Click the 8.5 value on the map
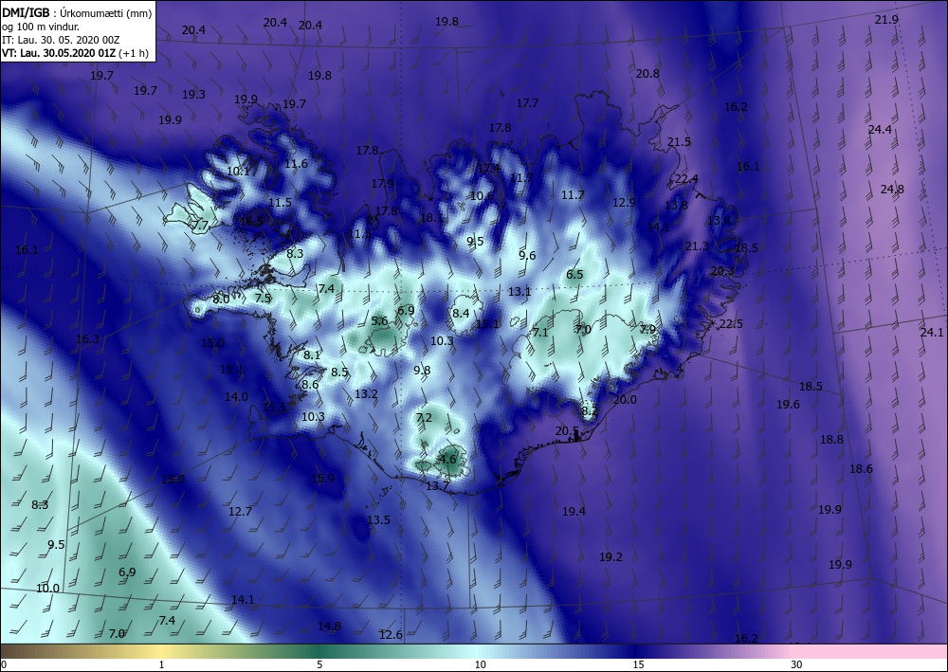 [339, 372]
